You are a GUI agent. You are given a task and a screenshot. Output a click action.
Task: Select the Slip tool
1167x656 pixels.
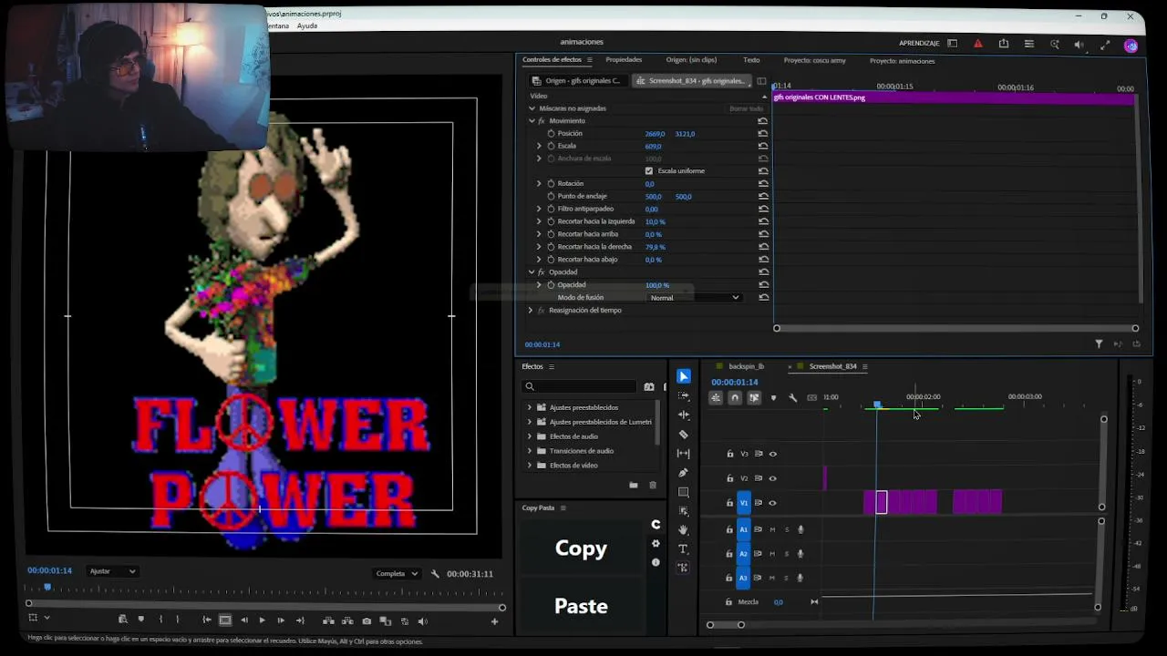coord(684,454)
